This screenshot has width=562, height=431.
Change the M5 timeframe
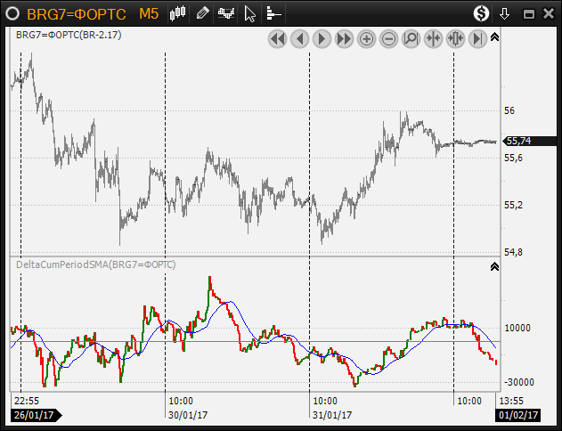149,13
